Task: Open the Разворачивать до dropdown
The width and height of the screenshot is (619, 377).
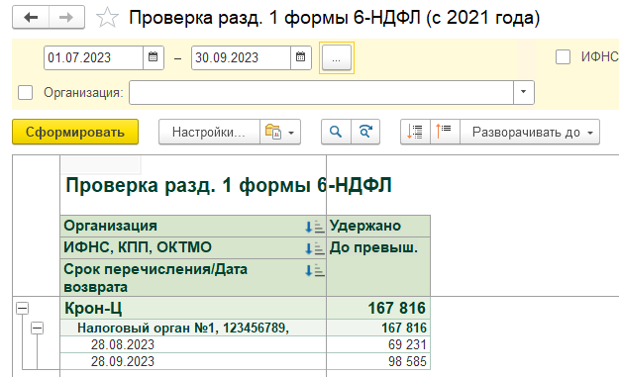Action: (x=530, y=132)
